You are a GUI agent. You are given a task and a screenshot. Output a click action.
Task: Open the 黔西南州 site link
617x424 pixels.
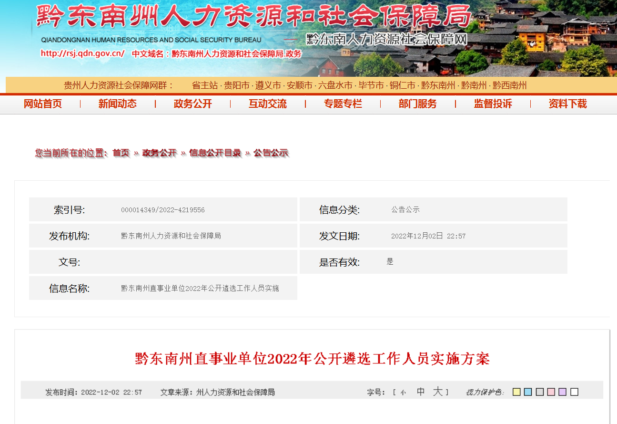pos(510,86)
